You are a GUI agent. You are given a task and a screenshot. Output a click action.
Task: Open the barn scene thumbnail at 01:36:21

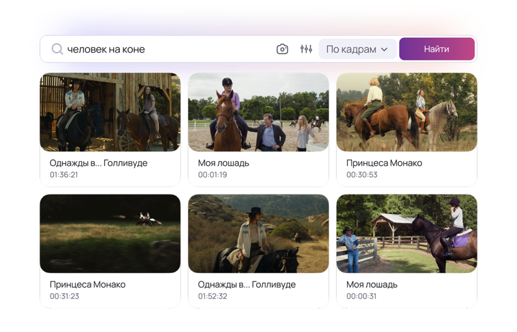[110, 112]
